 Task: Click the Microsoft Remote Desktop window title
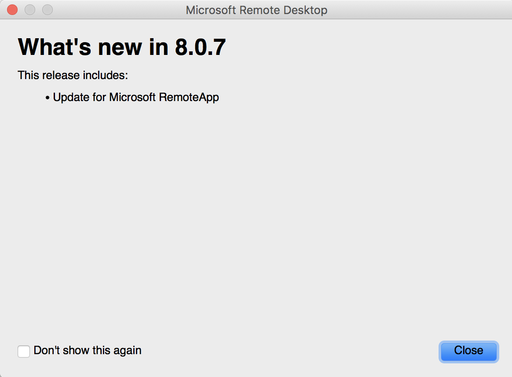coord(256,10)
